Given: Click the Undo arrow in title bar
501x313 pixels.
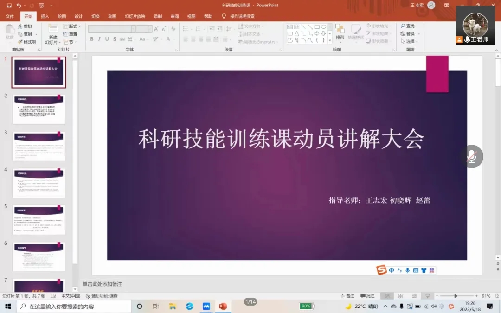Looking at the screenshot, I should [x=19, y=6].
